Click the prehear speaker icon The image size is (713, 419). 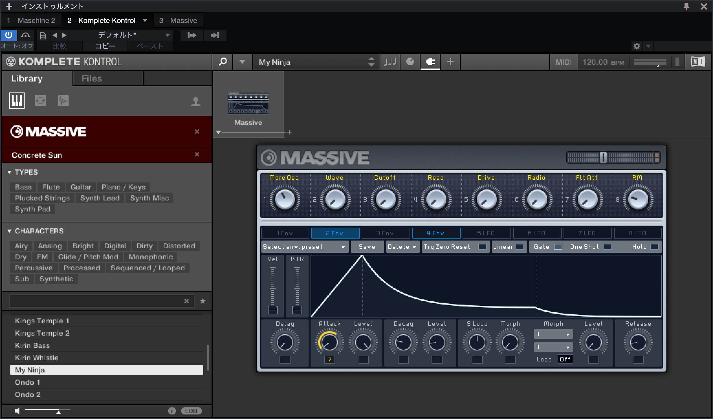click(x=17, y=411)
